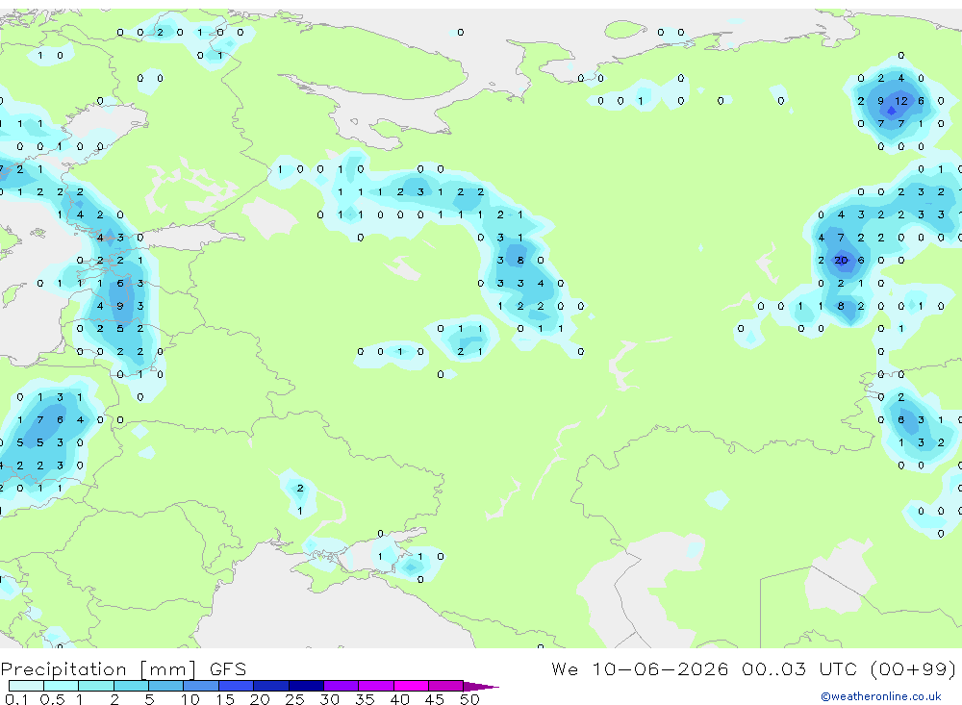
Task: Pick the 1–2 mm legend color swatch
Action: click(x=95, y=686)
